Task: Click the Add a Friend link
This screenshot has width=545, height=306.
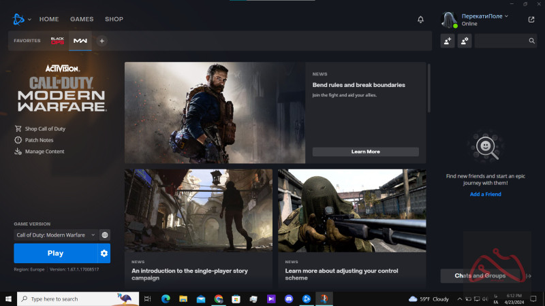Action: (x=485, y=194)
